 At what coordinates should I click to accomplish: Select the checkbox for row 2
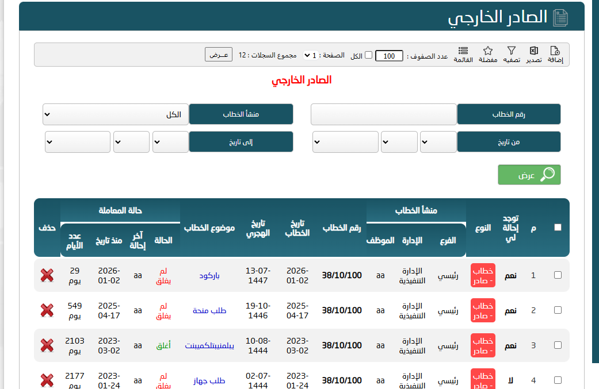pos(557,310)
